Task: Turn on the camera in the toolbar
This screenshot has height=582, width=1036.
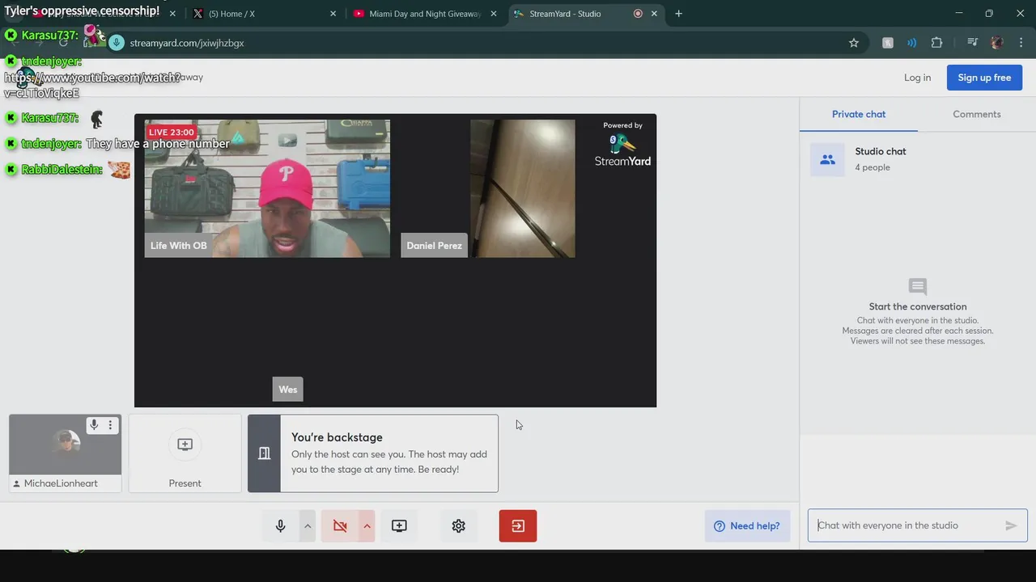Action: pos(340,525)
